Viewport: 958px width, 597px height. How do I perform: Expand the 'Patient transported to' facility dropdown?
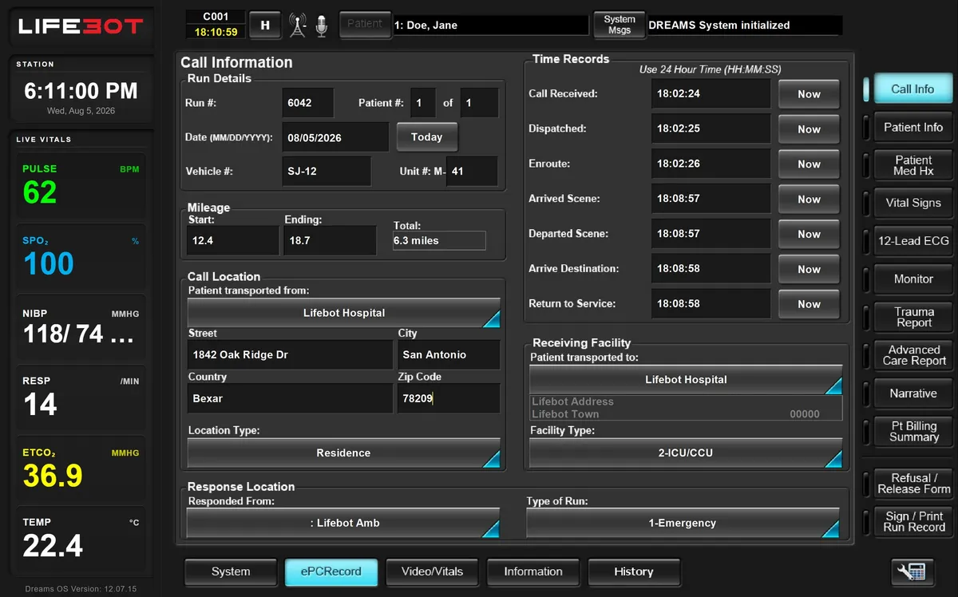coord(686,380)
